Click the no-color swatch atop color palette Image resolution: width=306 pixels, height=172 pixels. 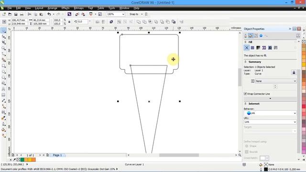point(304,42)
